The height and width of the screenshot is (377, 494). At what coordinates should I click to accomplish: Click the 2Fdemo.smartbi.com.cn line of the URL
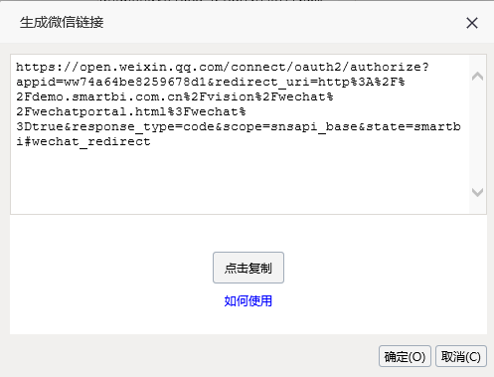point(175,96)
